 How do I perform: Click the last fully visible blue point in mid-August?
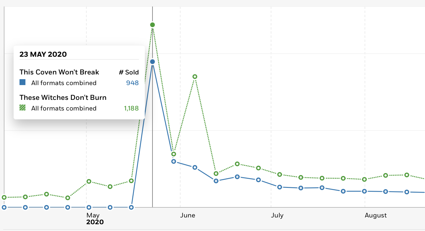[x=407, y=192]
